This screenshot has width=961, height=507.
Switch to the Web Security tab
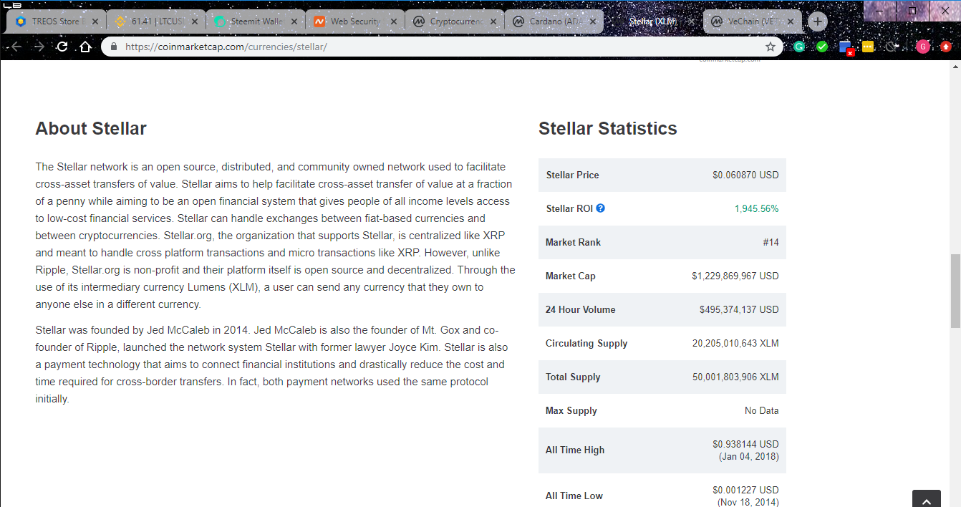(354, 21)
